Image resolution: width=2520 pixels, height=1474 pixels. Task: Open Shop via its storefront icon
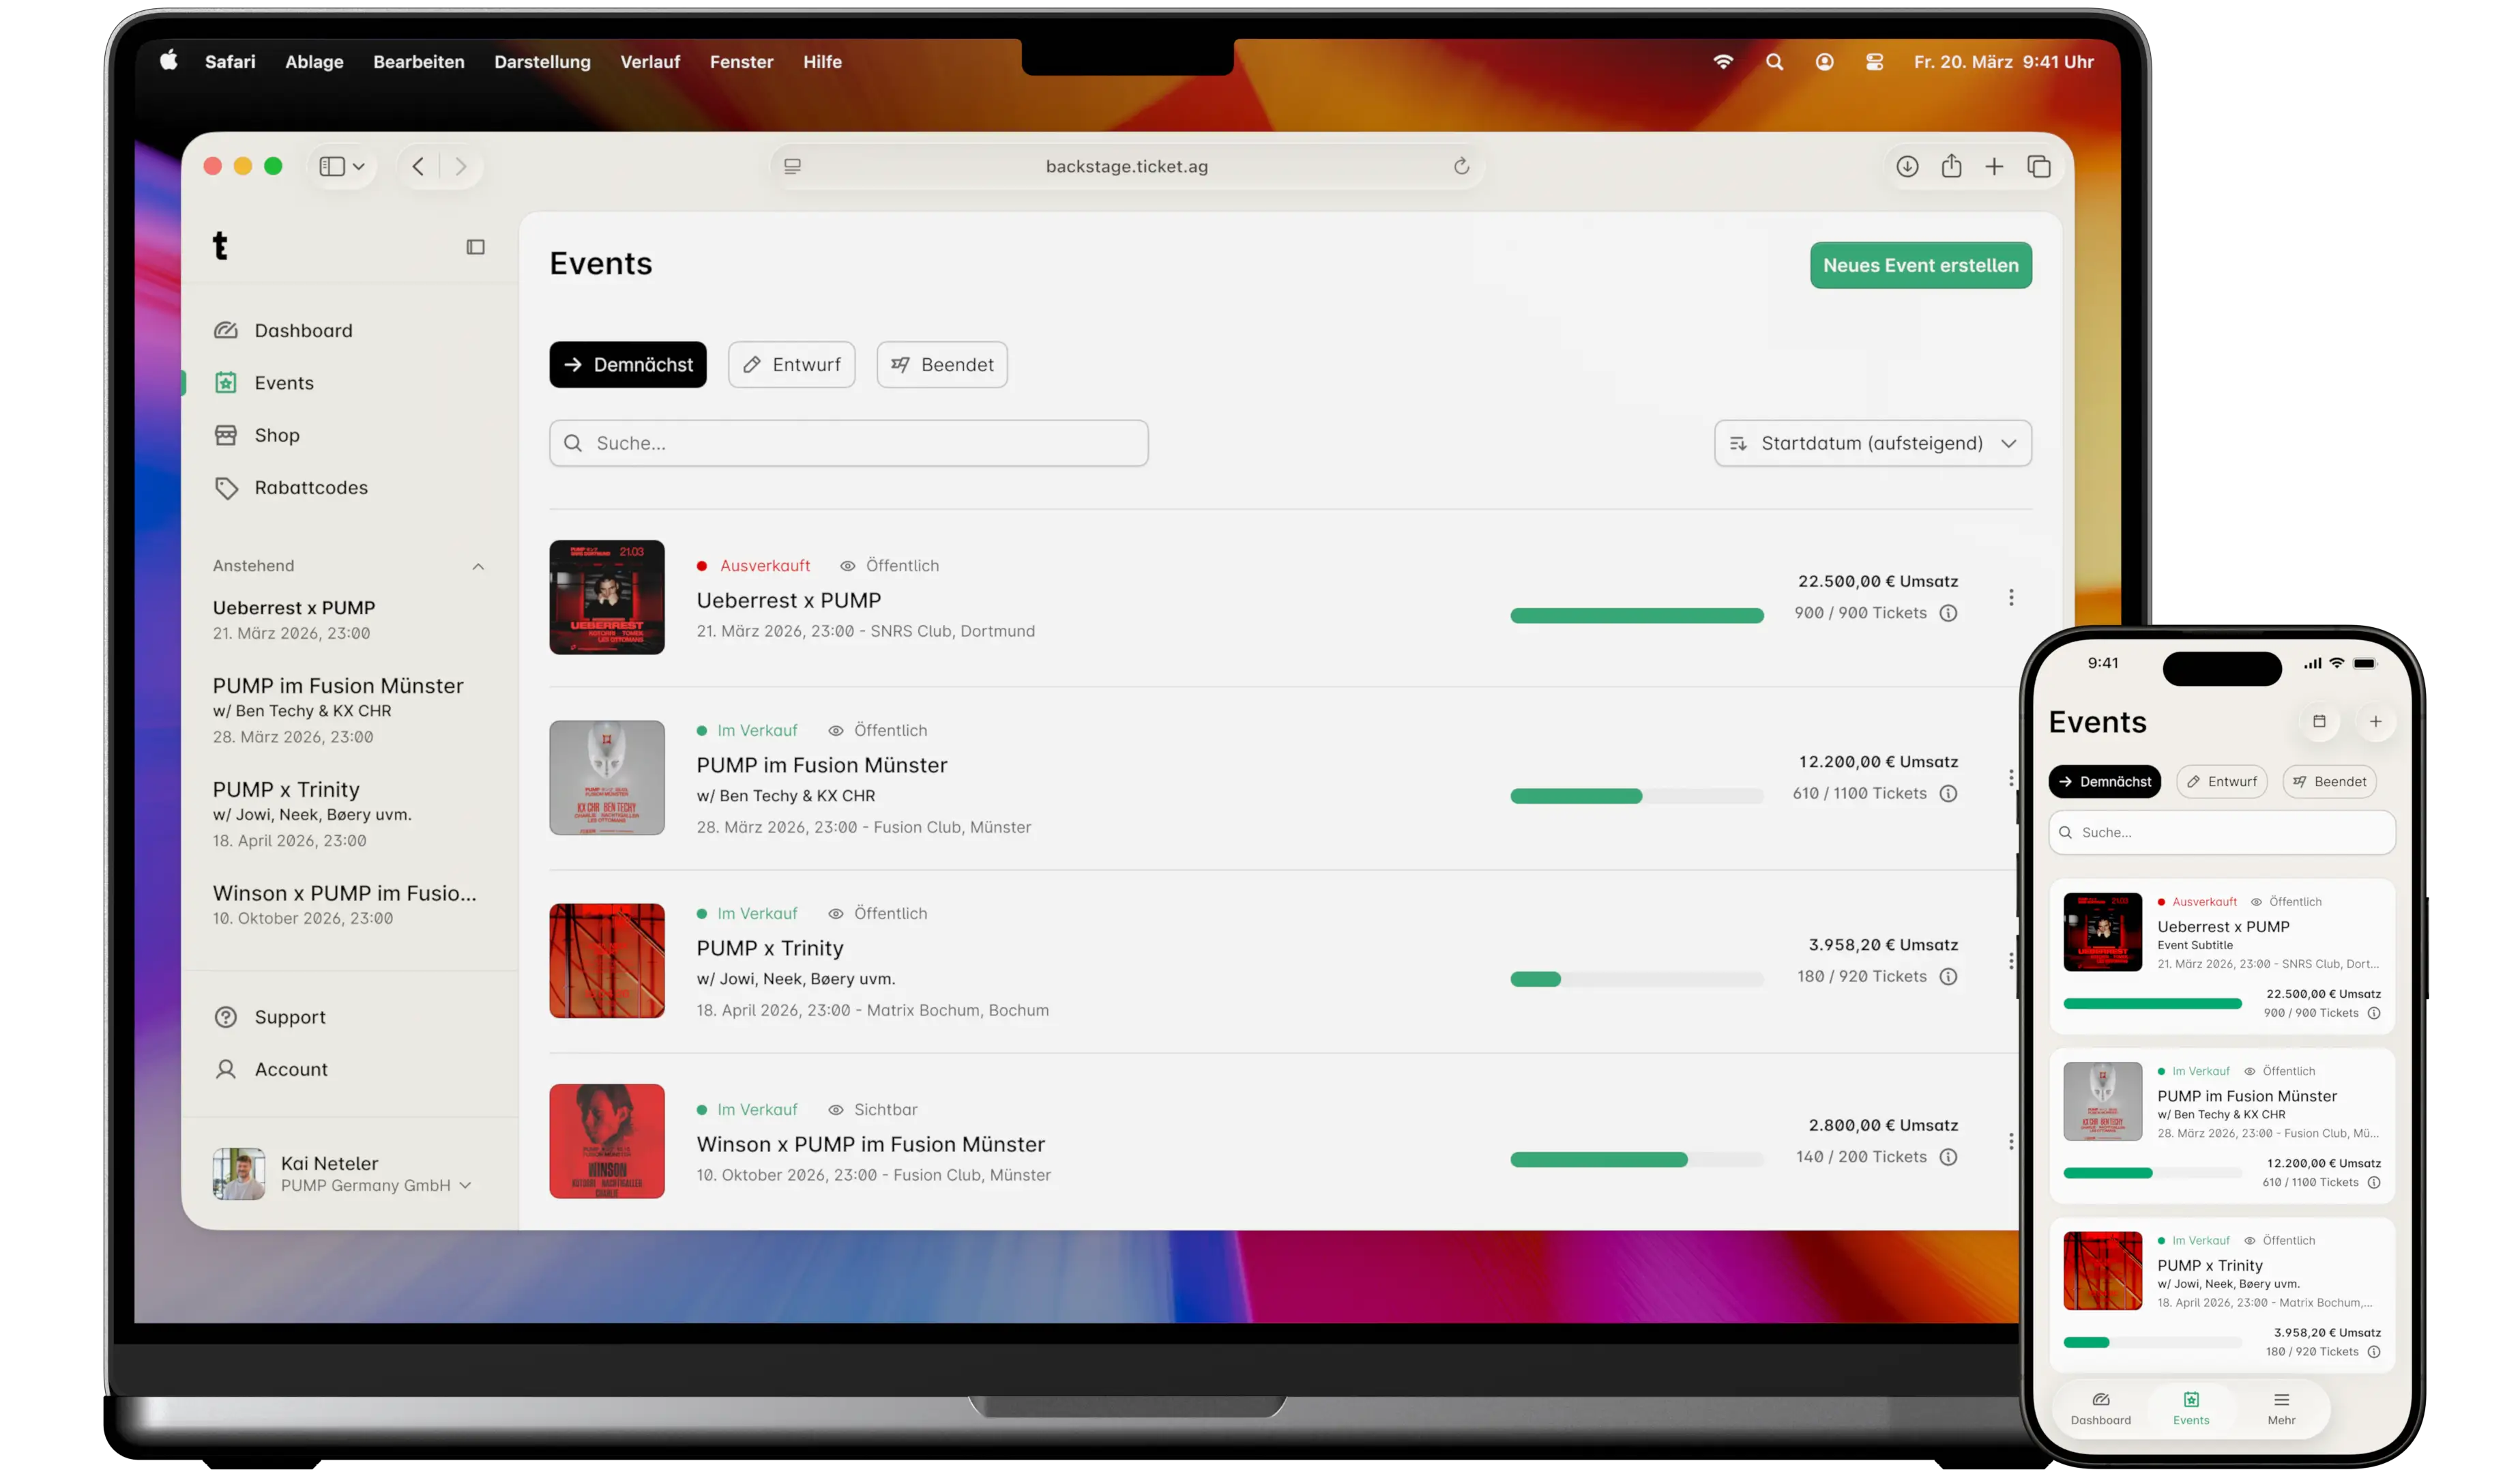pyautogui.click(x=226, y=435)
